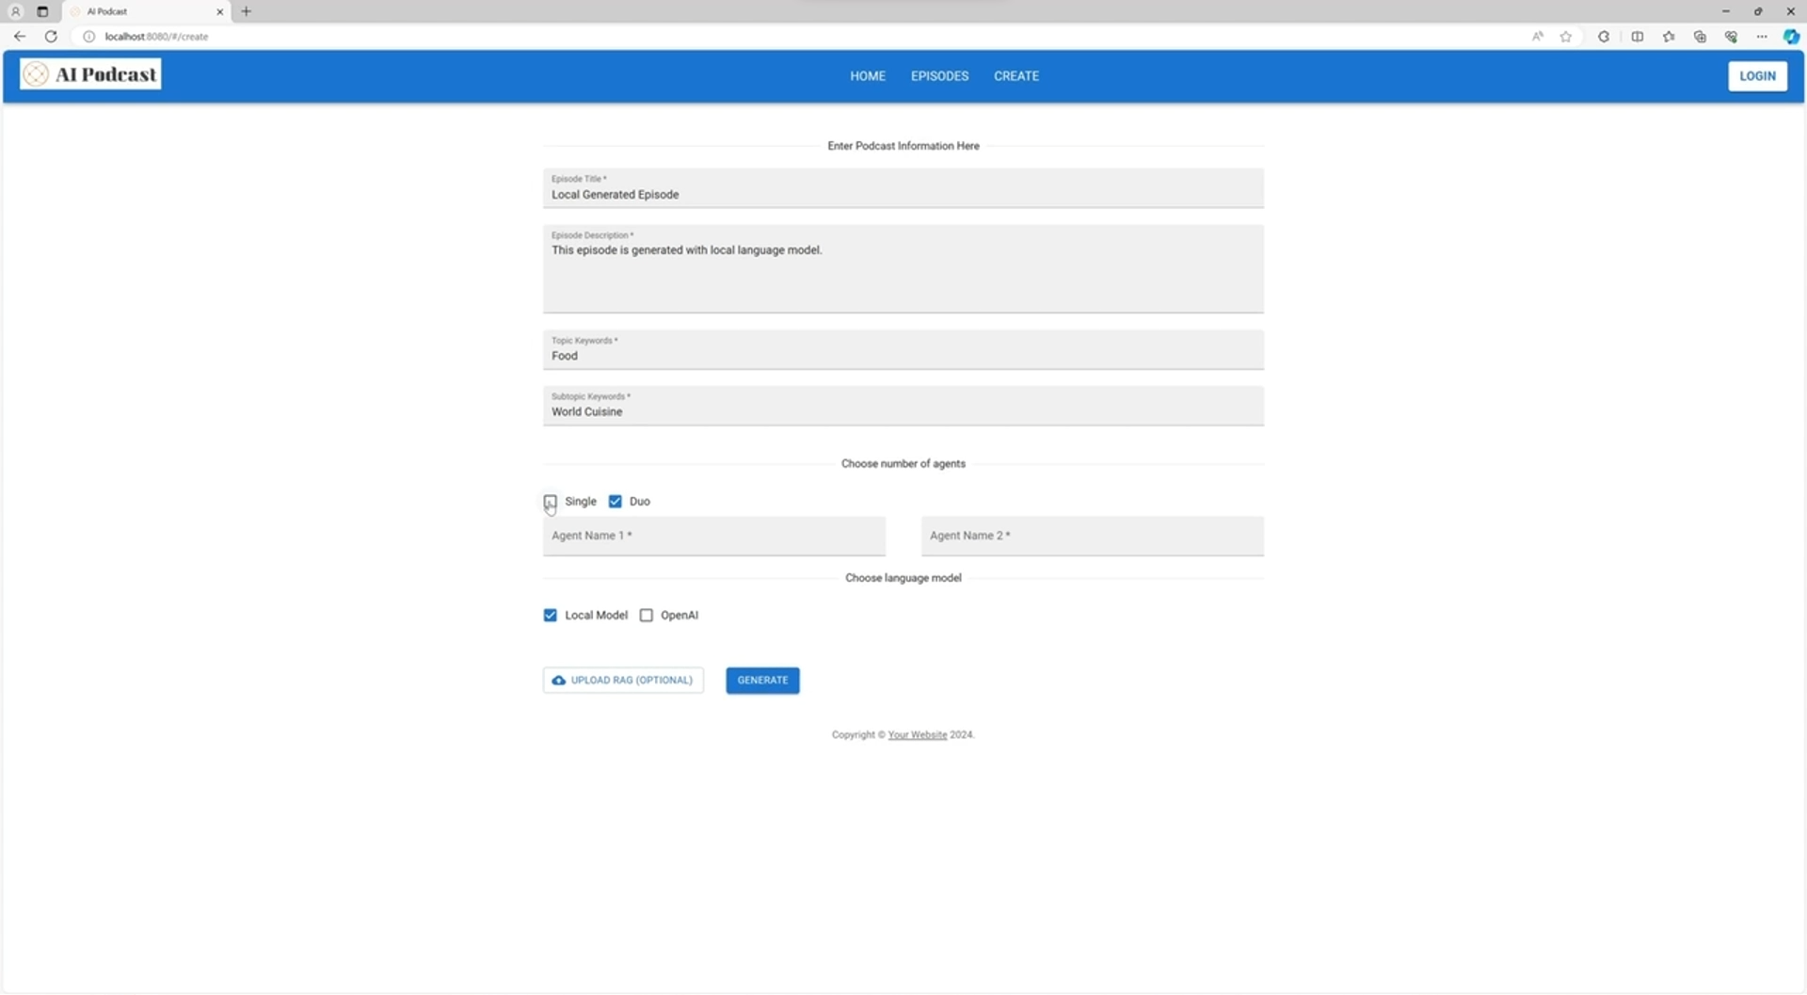
Task: Uncheck the Local Model checkbox
Action: point(551,616)
